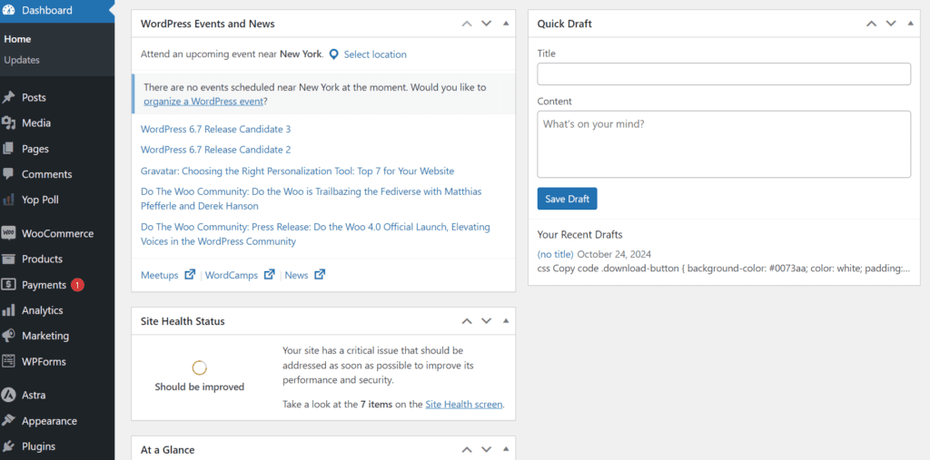Screen dimensions: 930x460
Task: Click the Site Health status circle
Action: pos(199,368)
